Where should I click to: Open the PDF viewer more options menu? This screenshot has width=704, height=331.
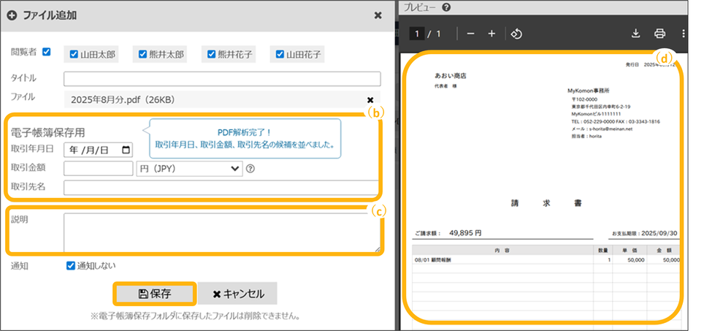coord(683,34)
